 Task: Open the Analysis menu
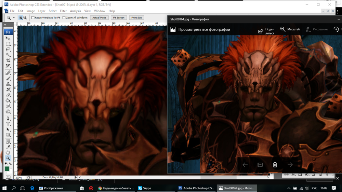click(75, 11)
